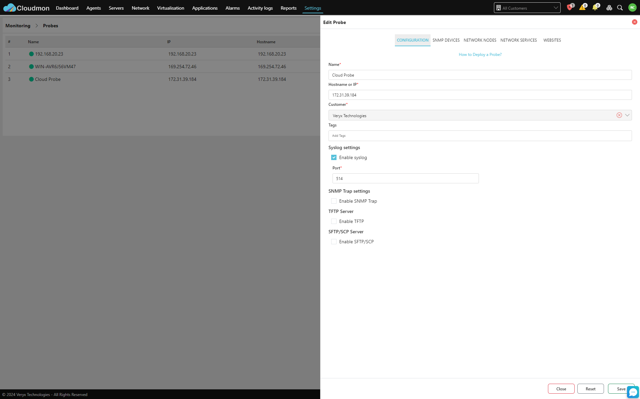Screen dimensions: 640x399
Task: Switch to the SNMP Devices tab
Action: (446, 40)
